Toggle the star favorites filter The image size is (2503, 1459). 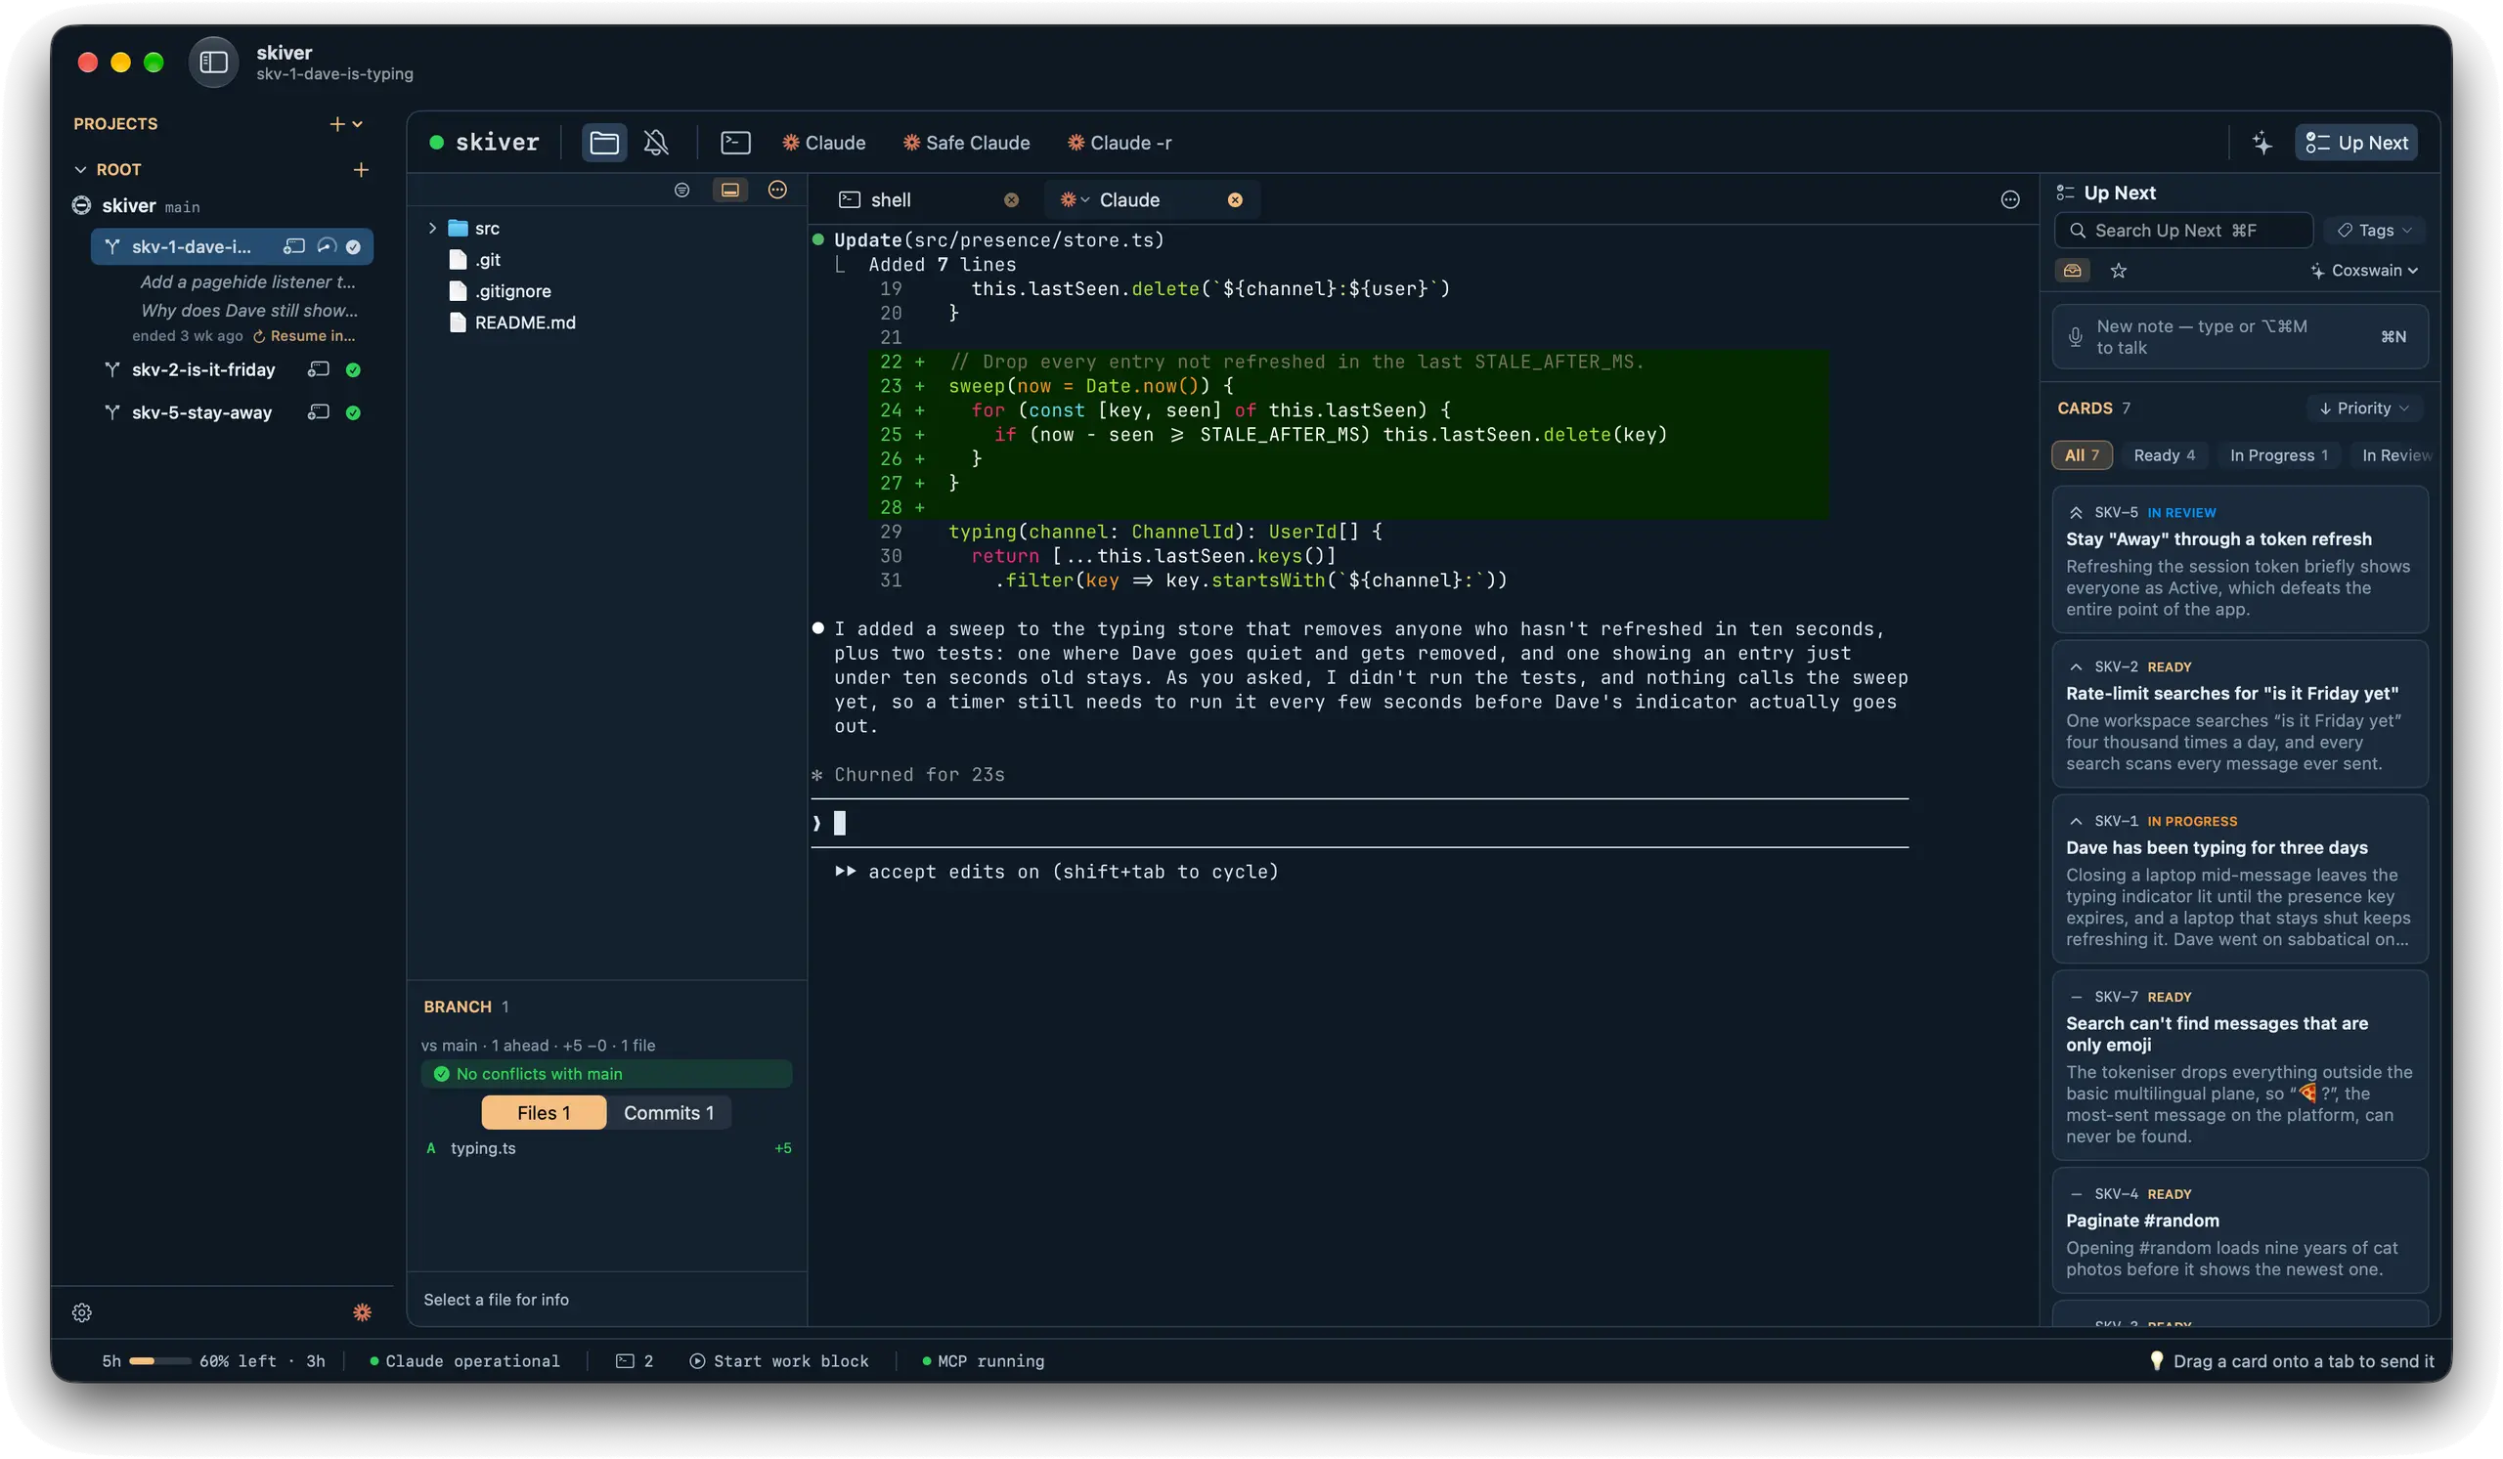2119,271
